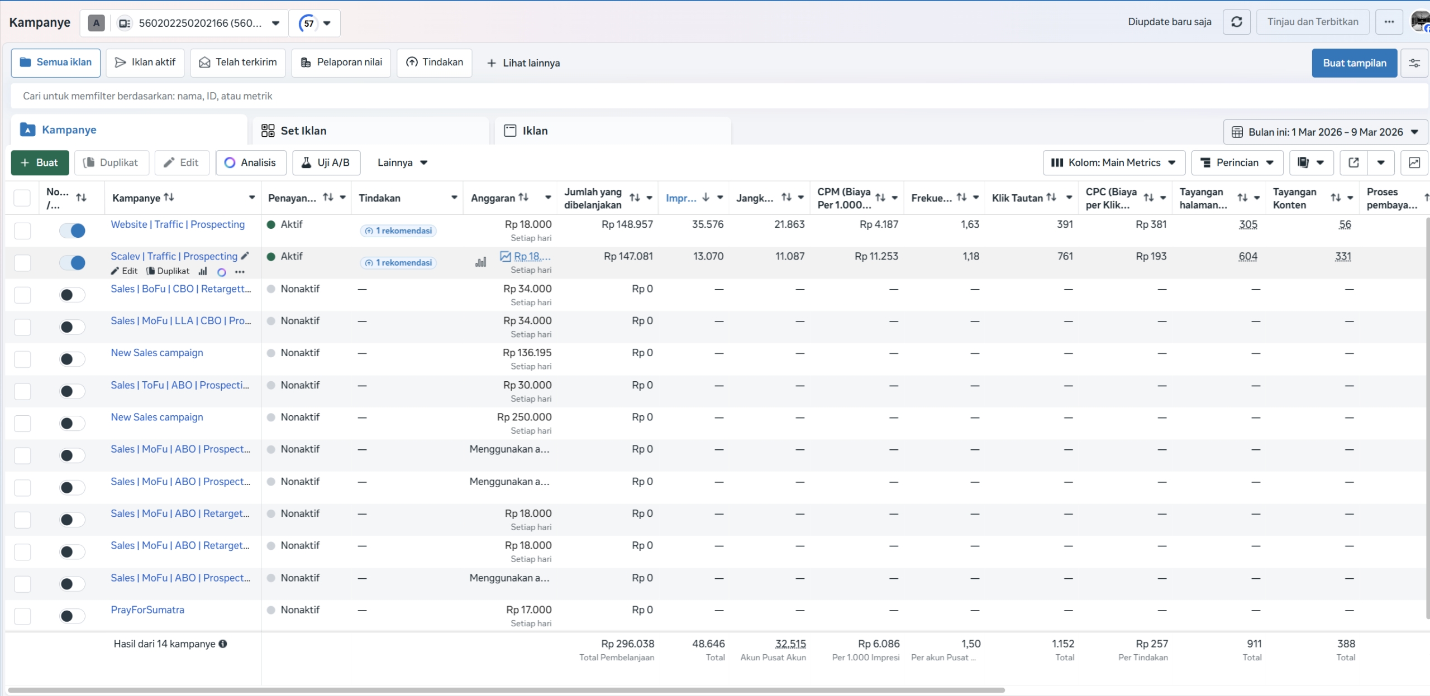Click the refresh data icon
This screenshot has height=696, width=1430.
click(1236, 22)
